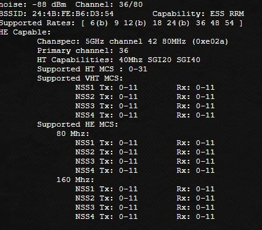Click the 80 Mhz NSS3 Rx value
262x230 pixels.
click(205, 161)
